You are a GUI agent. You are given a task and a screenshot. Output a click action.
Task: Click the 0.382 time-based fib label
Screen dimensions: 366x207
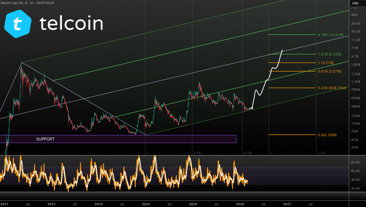click(198, 152)
